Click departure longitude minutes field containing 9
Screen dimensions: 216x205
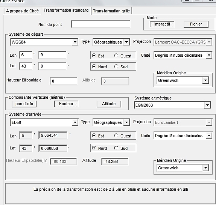(x=52, y=55)
